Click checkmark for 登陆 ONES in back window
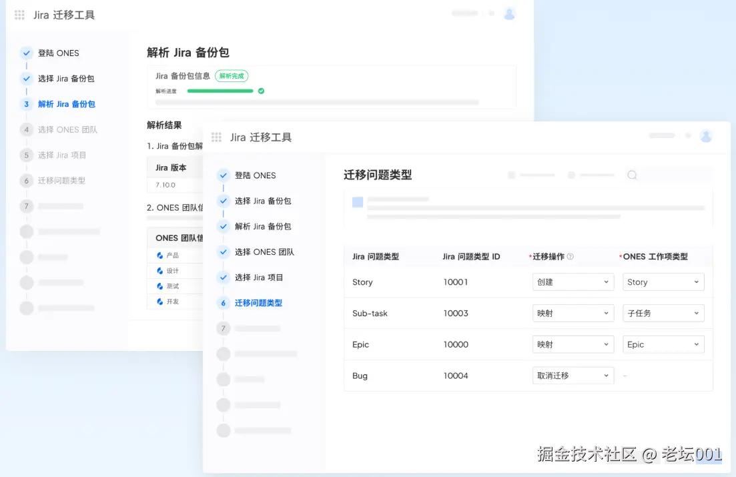The width and height of the screenshot is (736, 477). pyautogui.click(x=26, y=53)
